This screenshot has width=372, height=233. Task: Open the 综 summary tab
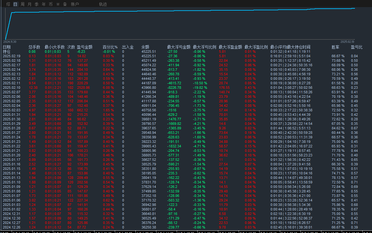point(8,4)
